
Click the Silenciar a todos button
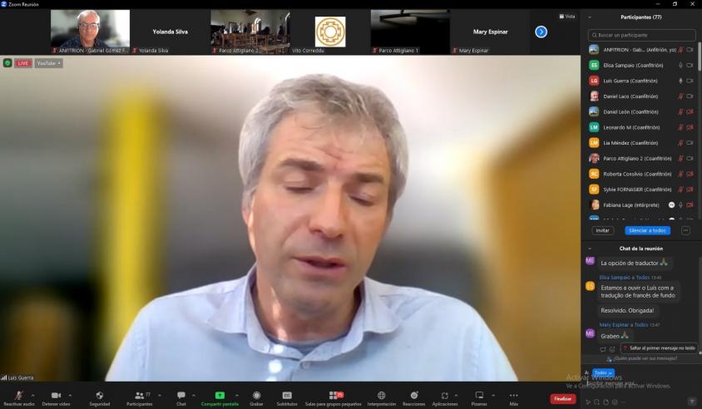647,230
